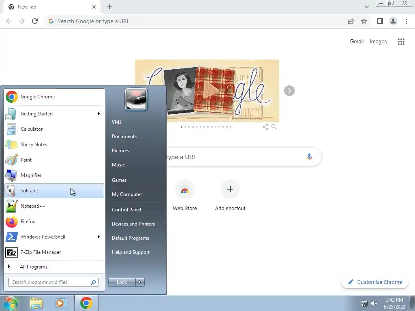This screenshot has height=311, width=415.
Task: Open Web Store shortcut
Action: pyautogui.click(x=185, y=196)
